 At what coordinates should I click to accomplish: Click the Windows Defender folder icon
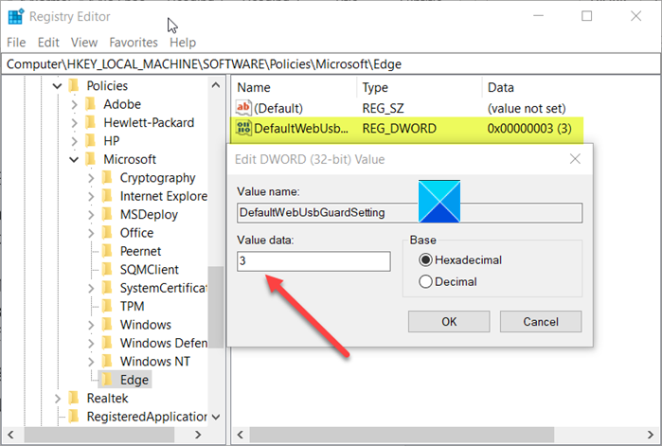point(107,343)
